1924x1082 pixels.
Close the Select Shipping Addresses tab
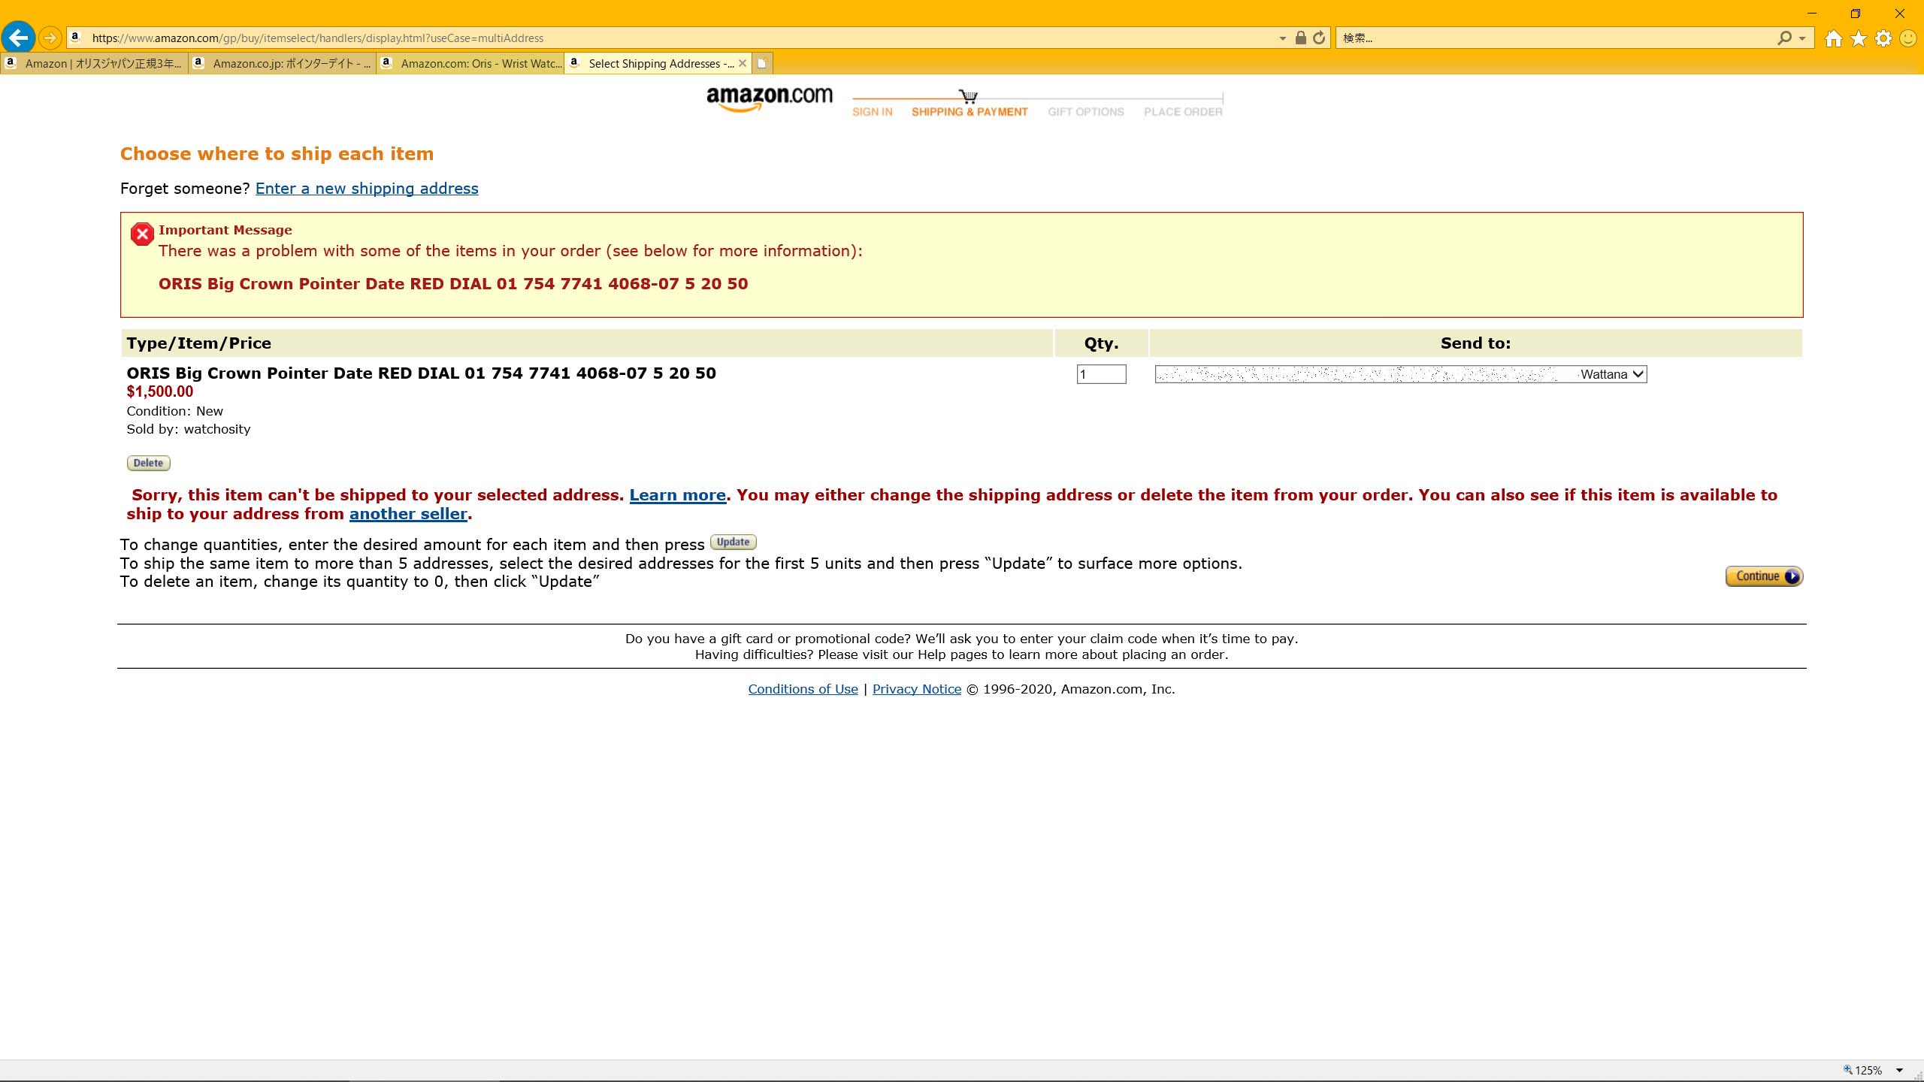click(743, 63)
